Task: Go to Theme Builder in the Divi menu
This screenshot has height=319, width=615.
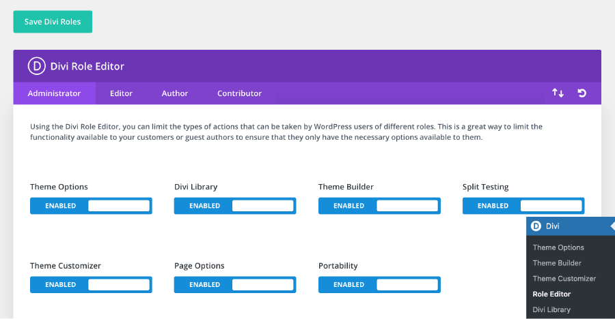Action: pyautogui.click(x=557, y=263)
